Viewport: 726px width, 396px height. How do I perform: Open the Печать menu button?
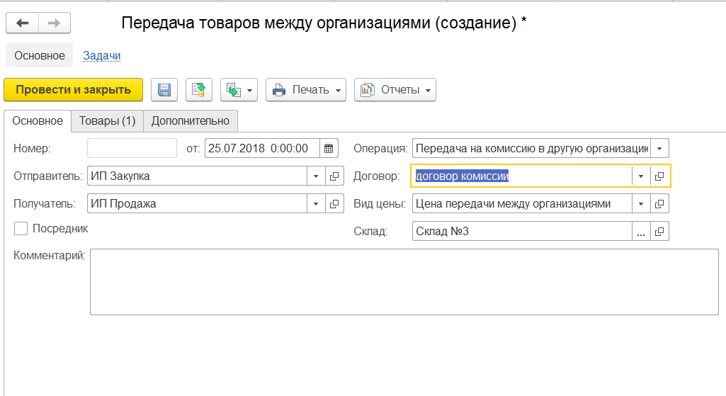(x=306, y=90)
